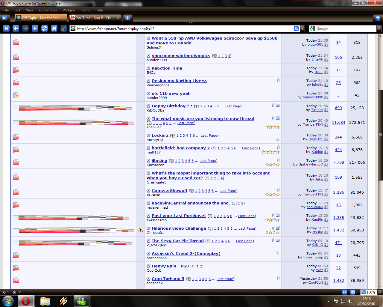Click the Wand password key icon

point(64,28)
